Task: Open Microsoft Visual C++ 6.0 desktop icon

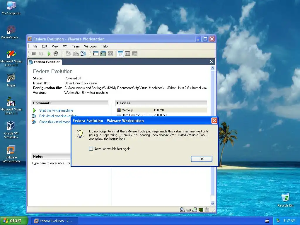Action: [11, 58]
